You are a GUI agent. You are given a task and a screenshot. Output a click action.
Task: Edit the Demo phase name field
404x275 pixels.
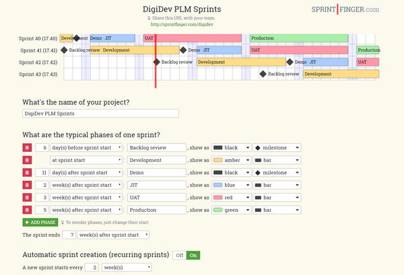157,173
